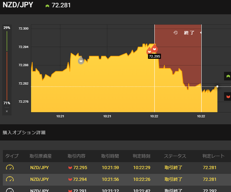Click 72.281 result rate in the 10:22:29 row
The width and height of the screenshot is (231, 192).
(x=209, y=167)
